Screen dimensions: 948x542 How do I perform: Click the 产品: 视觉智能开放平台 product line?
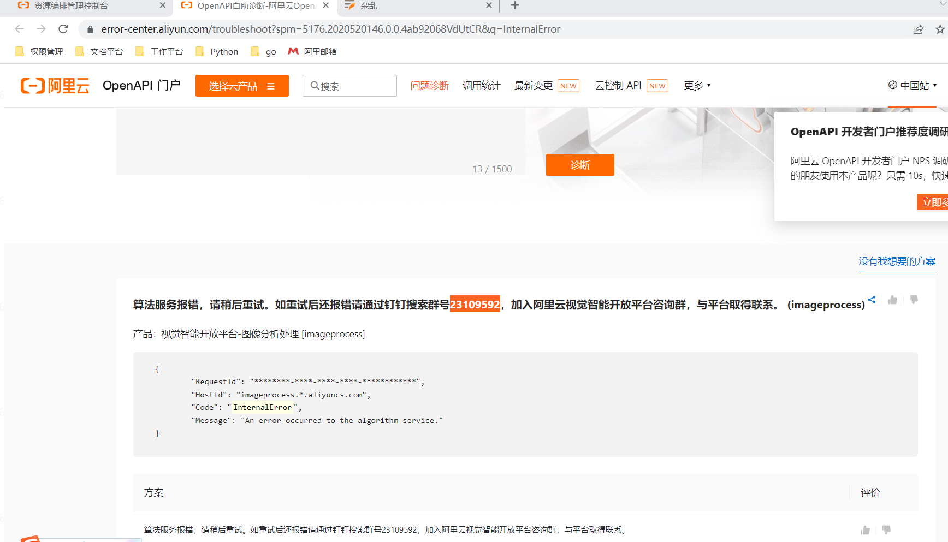pos(249,334)
